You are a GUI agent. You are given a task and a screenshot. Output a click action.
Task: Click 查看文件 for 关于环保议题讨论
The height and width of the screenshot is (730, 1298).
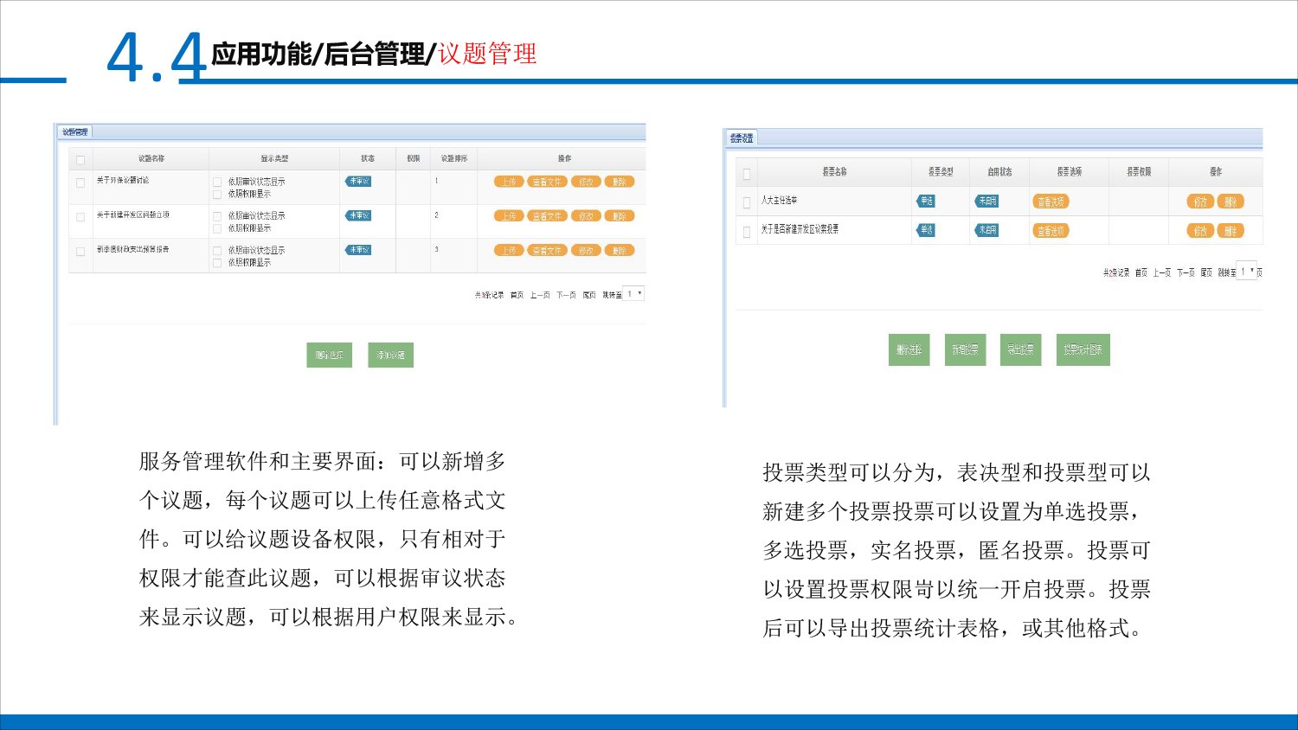547,182
